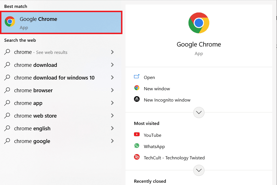The height and width of the screenshot is (185, 277).
Task: Expand the Most visited list with bottom chevron
Action: click(199, 170)
